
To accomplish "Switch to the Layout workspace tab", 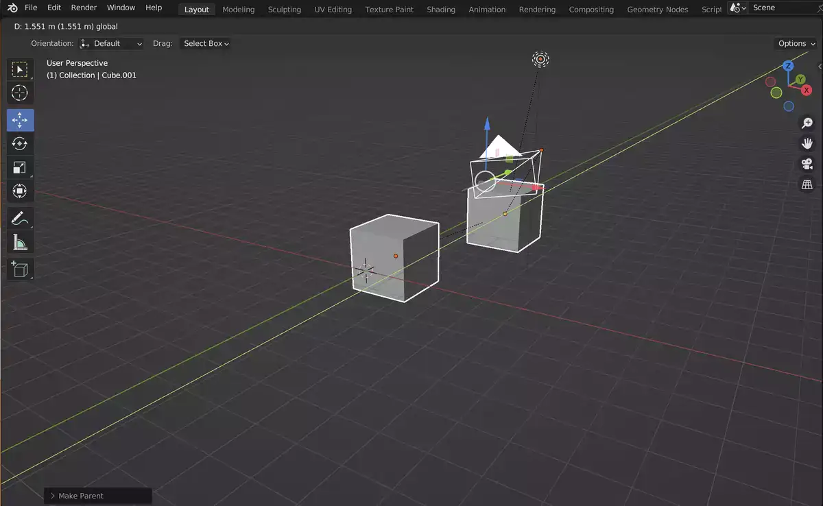I will 197,10.
